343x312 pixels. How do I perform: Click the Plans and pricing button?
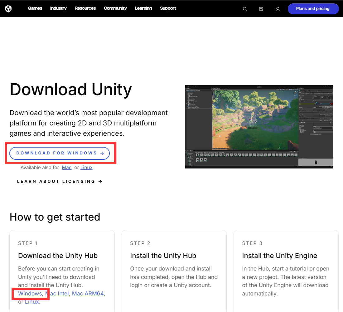click(x=313, y=9)
